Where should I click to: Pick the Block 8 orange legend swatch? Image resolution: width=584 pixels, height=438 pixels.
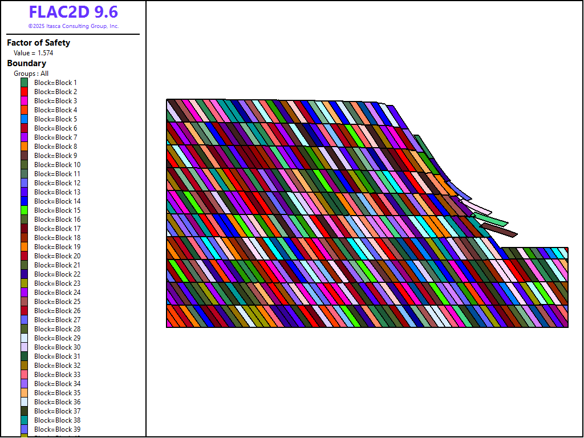[25, 147]
